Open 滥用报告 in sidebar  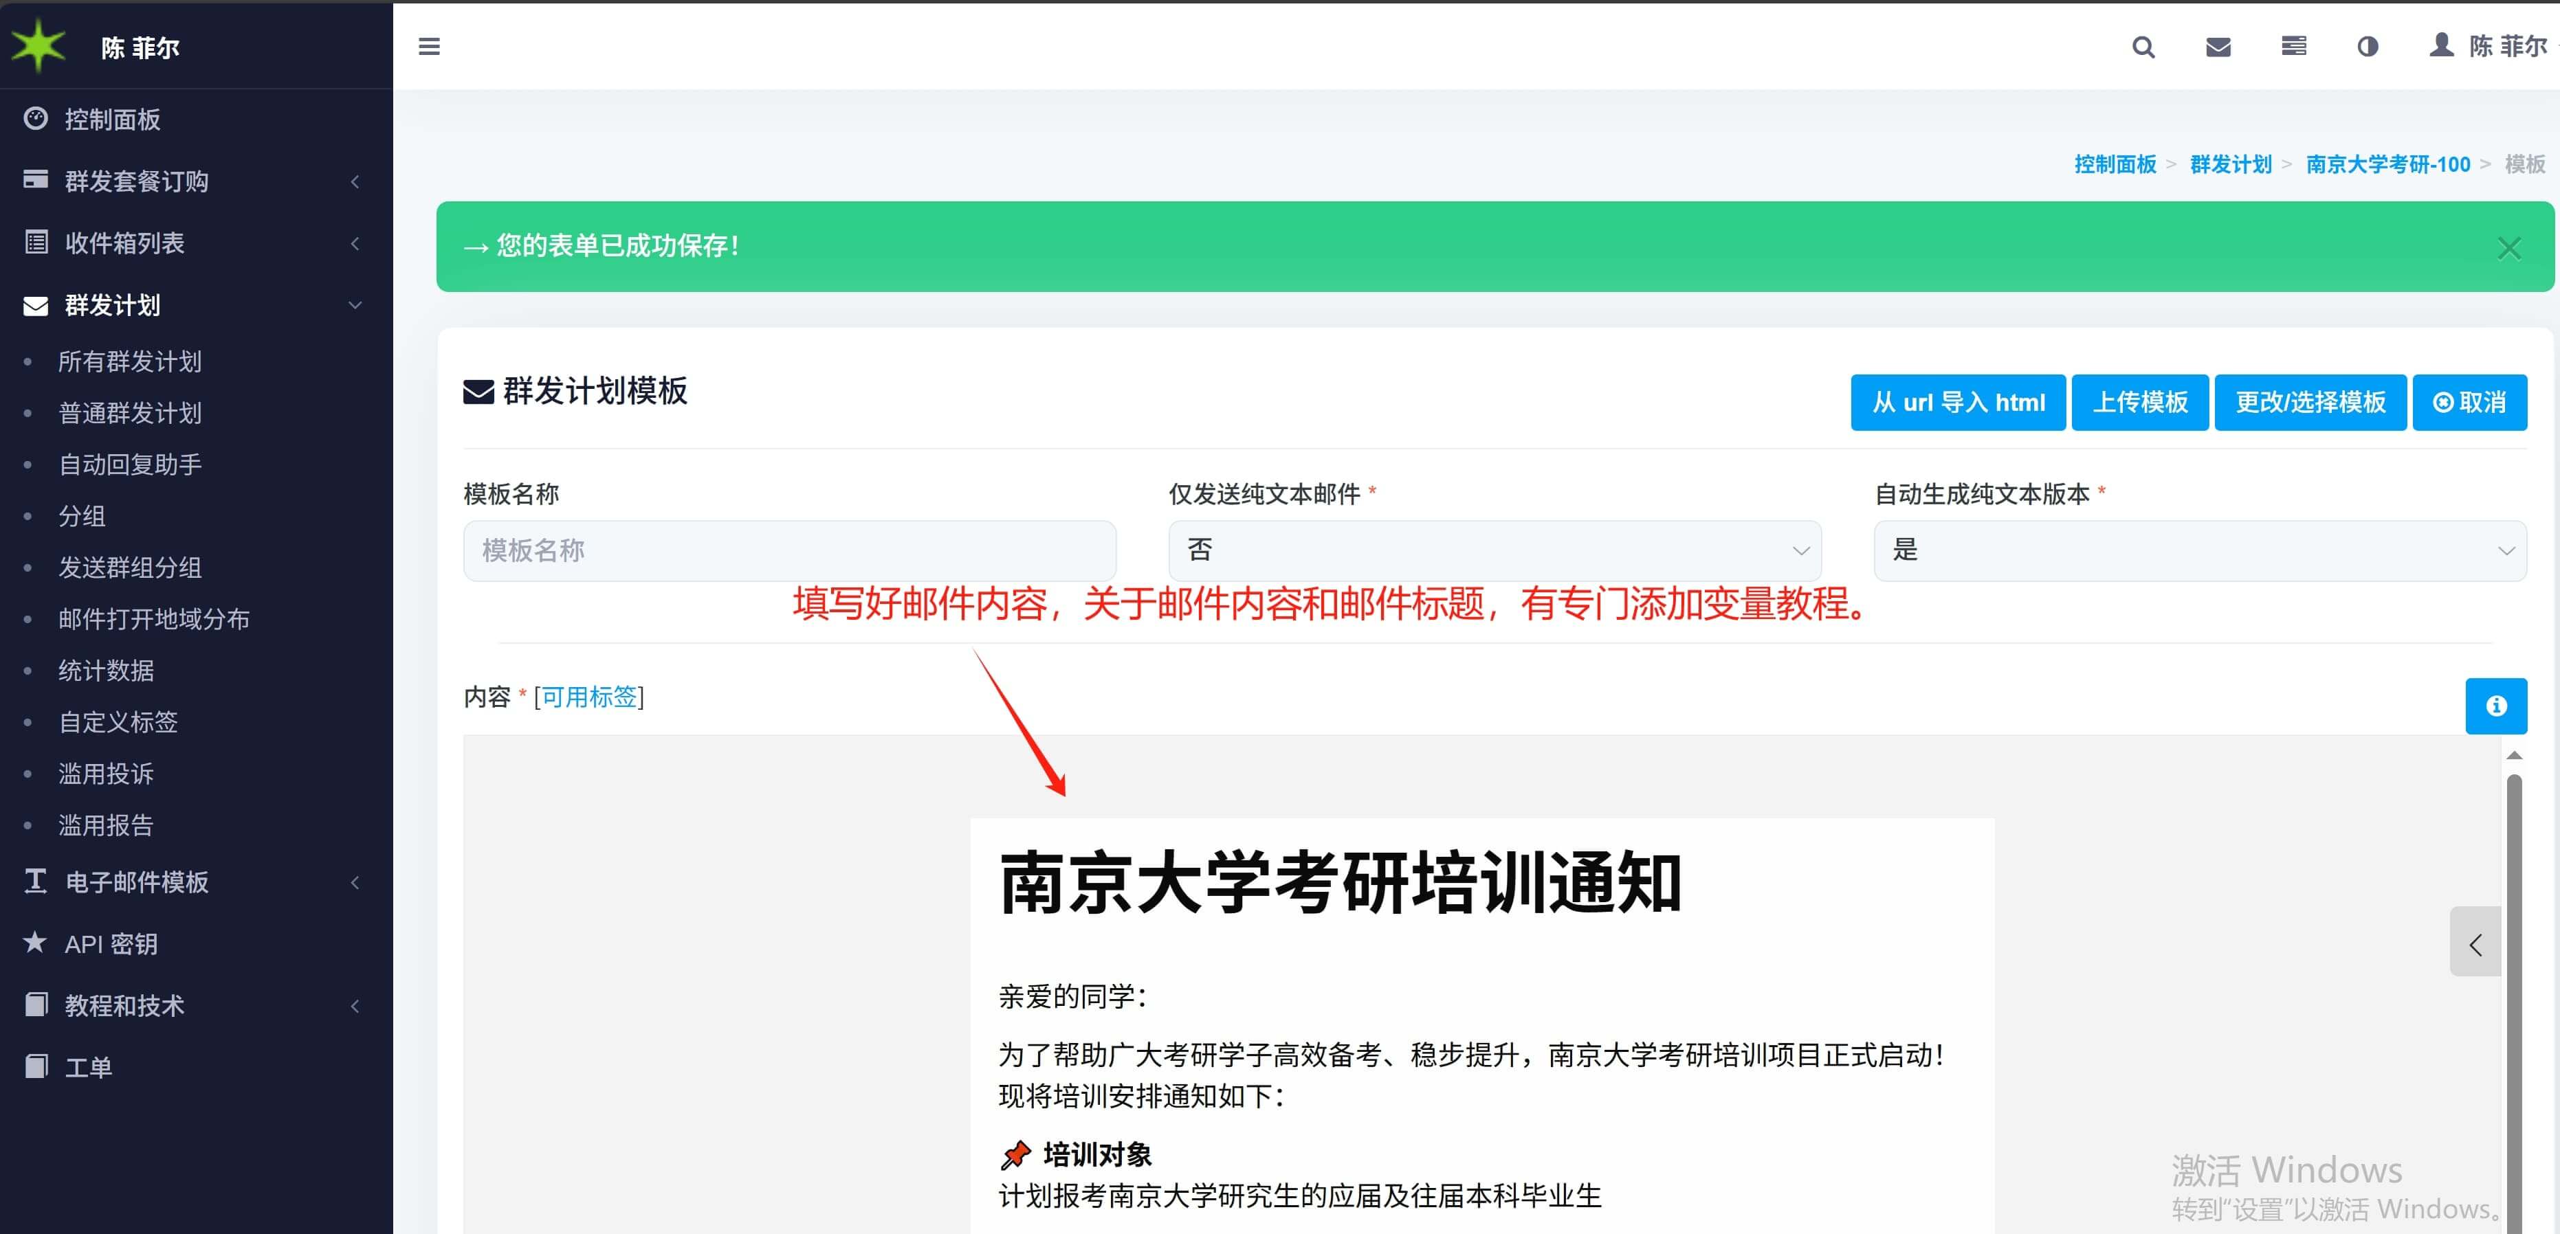[107, 824]
